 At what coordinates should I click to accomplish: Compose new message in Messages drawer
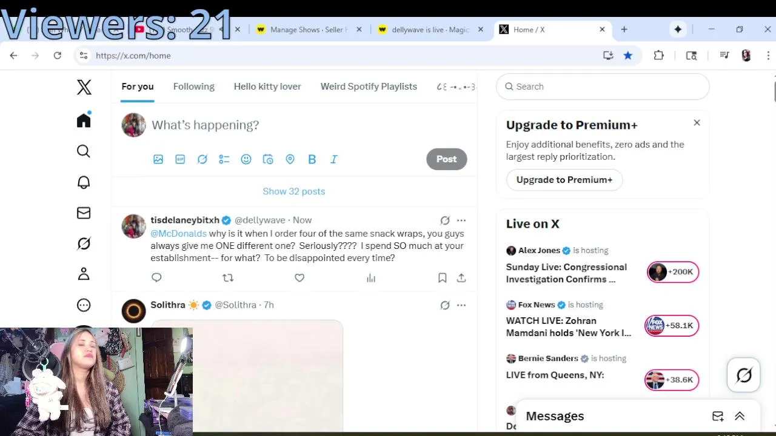point(718,416)
